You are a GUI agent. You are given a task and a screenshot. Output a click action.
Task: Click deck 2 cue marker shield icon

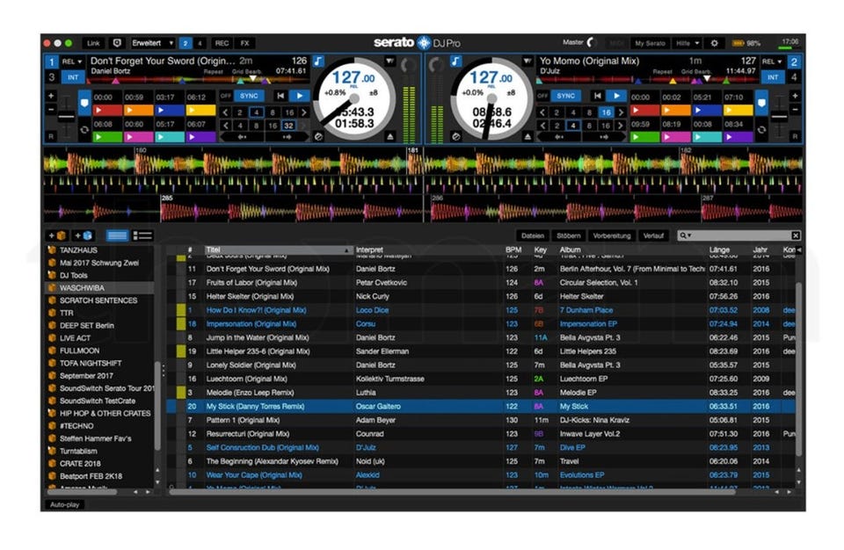coord(761,103)
